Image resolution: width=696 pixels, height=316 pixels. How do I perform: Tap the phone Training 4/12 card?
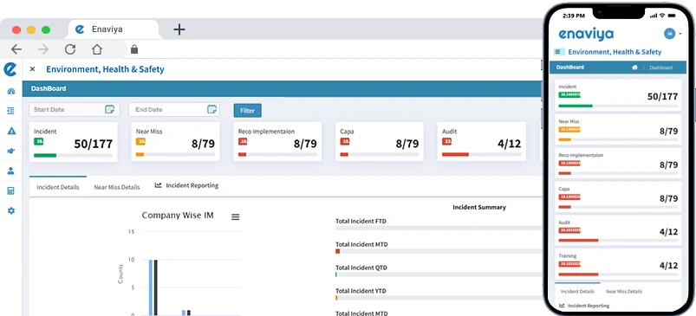(x=618, y=265)
